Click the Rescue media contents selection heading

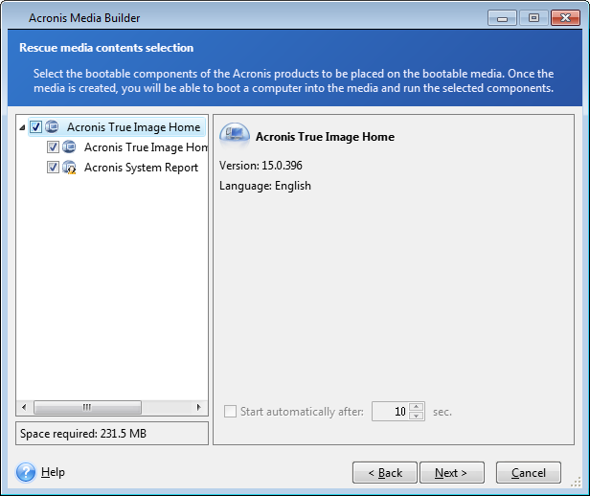(x=106, y=48)
